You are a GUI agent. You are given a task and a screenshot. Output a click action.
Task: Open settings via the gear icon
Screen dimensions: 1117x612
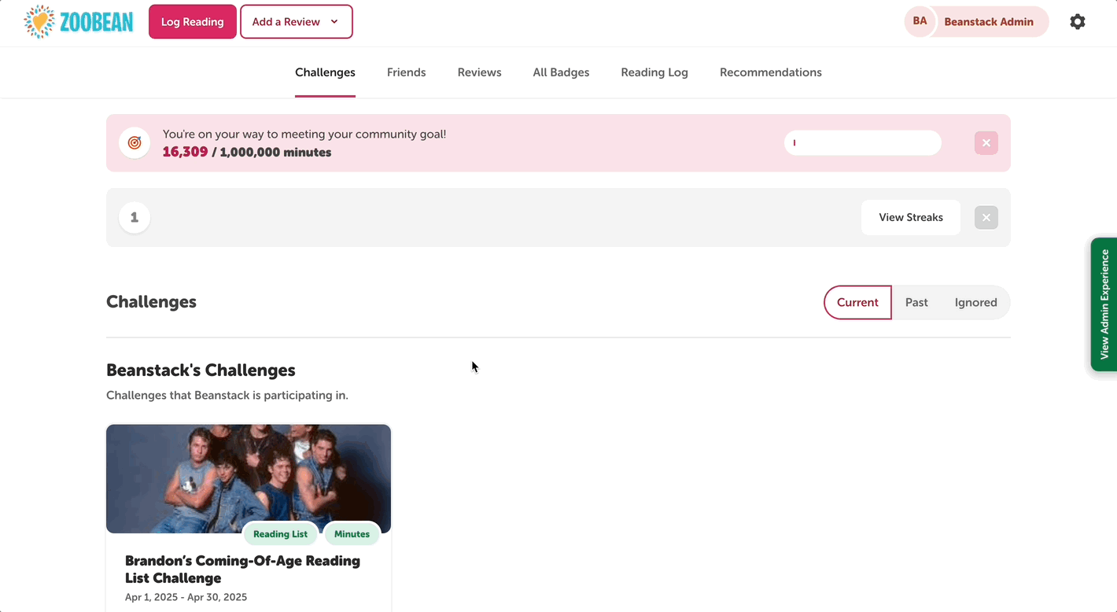coord(1078,21)
